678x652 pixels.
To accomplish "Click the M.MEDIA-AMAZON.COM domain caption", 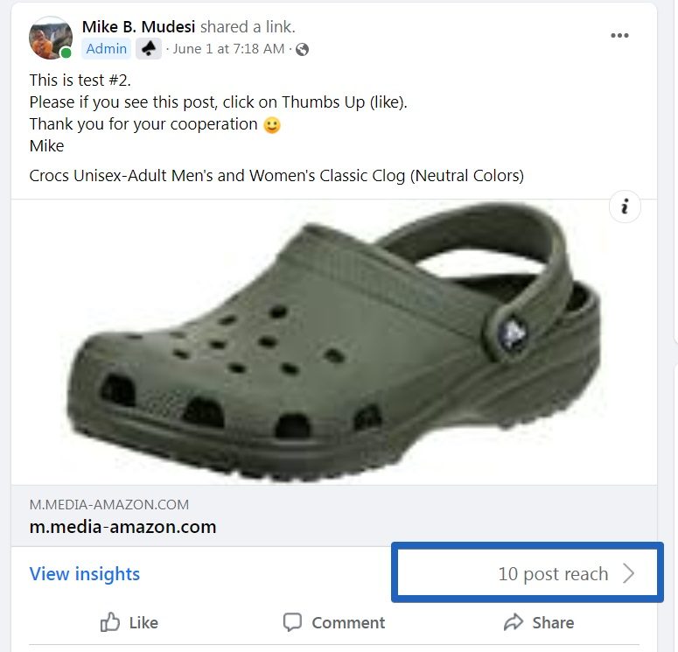I will [109, 504].
